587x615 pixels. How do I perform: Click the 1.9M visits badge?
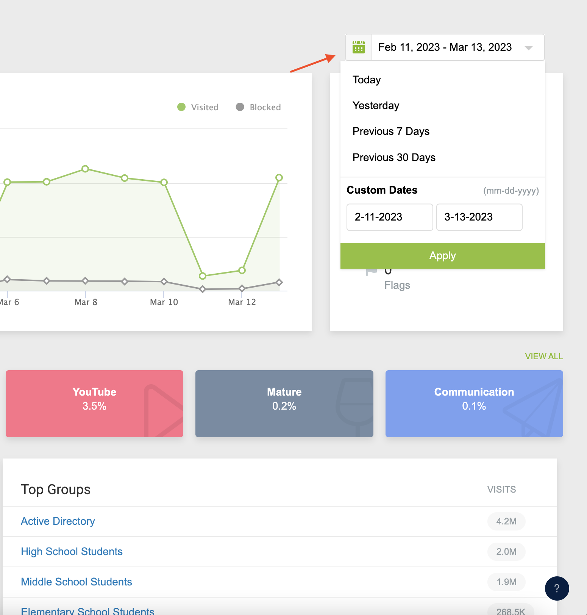point(506,582)
